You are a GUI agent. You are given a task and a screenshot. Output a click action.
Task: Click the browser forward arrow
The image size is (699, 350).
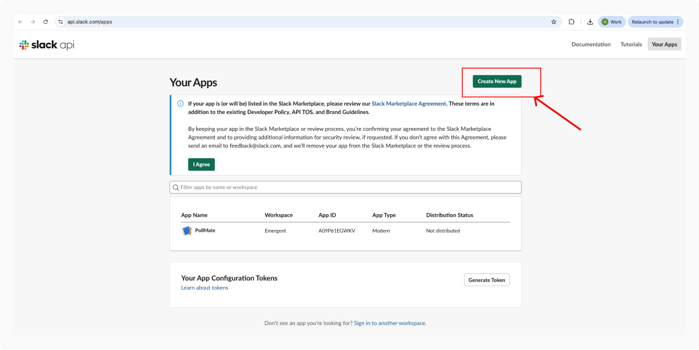(x=33, y=22)
